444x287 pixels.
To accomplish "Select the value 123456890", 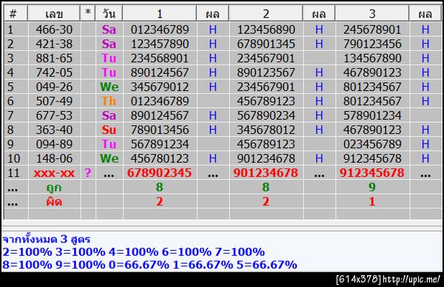I will (x=266, y=30).
